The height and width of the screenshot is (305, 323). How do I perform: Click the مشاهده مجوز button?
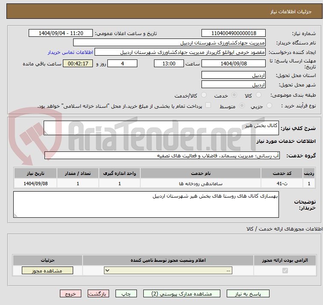(x=47, y=271)
